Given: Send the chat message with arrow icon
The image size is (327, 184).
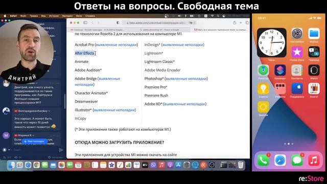Looking at the screenshot, I should tap(61, 150).
